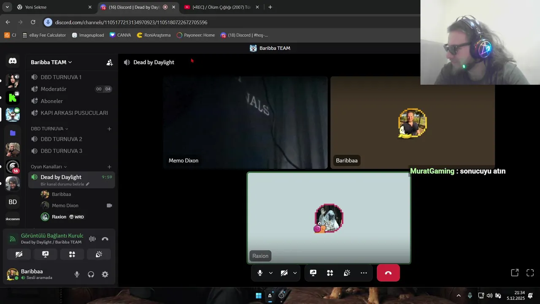Add a channel to Oyun Kanalları category
This screenshot has width=540, height=304.
click(109, 167)
